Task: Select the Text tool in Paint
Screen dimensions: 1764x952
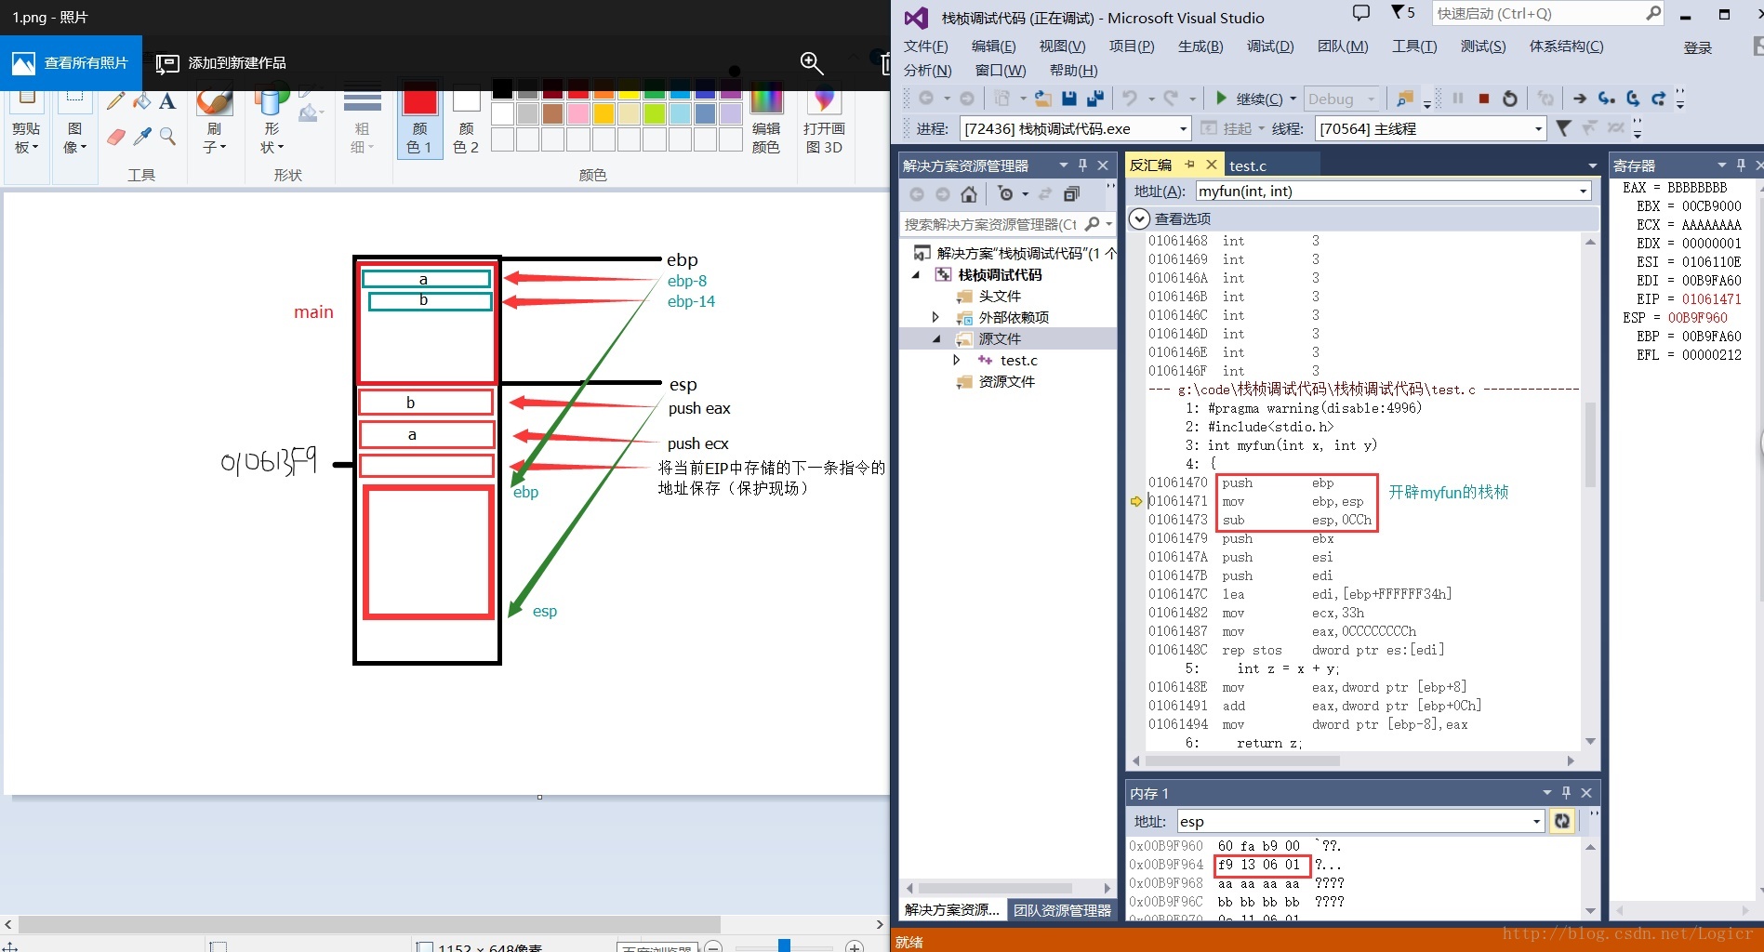Action: click(167, 101)
